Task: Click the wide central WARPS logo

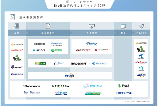Action: click(70, 76)
